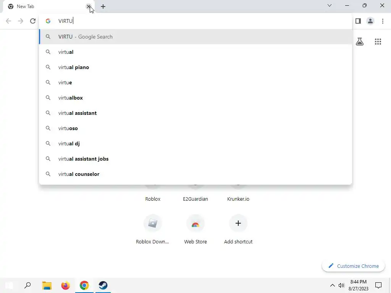Screen dimensions: 391x293
Task: Click the search icon beside "virtual piano"
Action: tap(48, 67)
